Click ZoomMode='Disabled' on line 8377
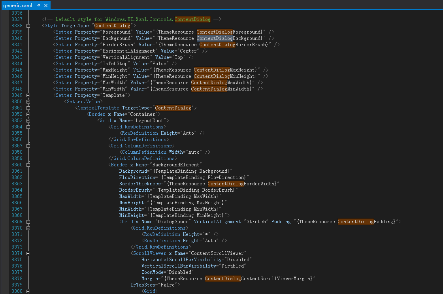This screenshot has height=294, width=443. [168, 272]
